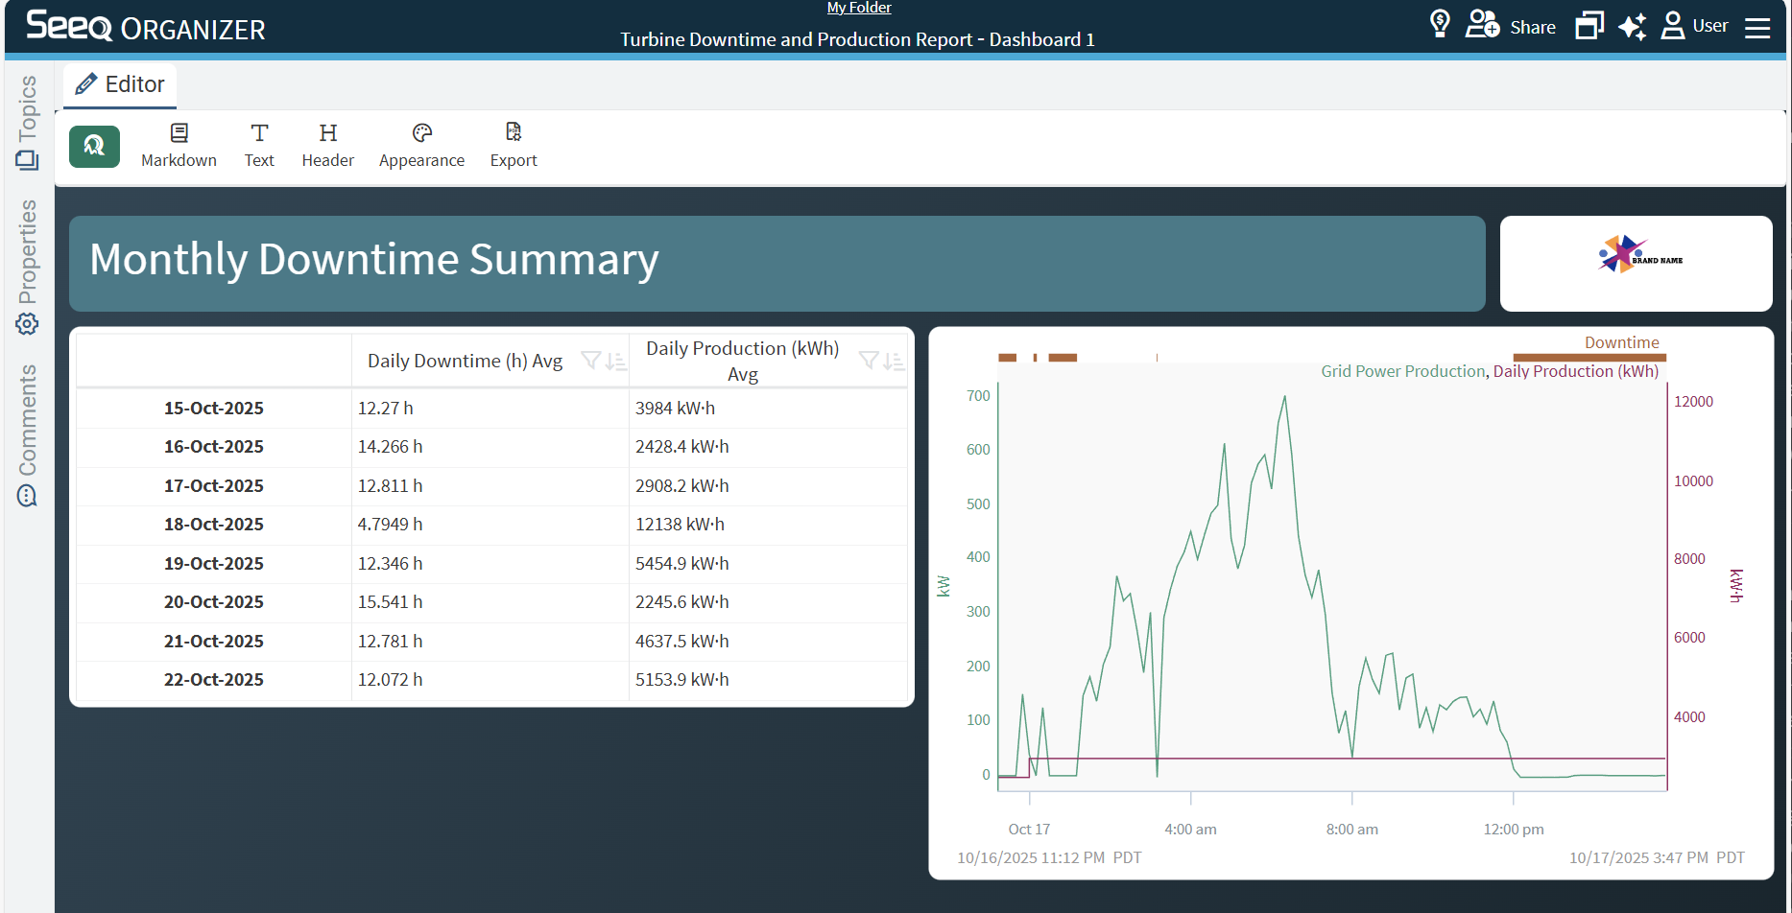Open the Export options
Screen dimensions: 1792x913
pyautogui.click(x=514, y=145)
